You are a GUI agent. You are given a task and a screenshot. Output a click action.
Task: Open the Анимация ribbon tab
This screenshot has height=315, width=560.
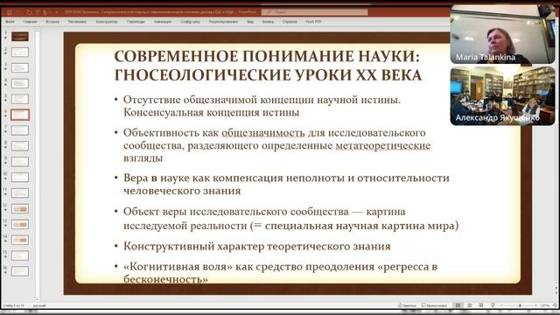click(x=163, y=22)
